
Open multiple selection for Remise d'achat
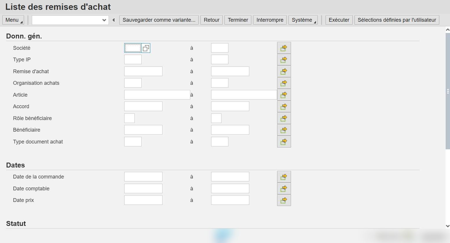point(284,71)
